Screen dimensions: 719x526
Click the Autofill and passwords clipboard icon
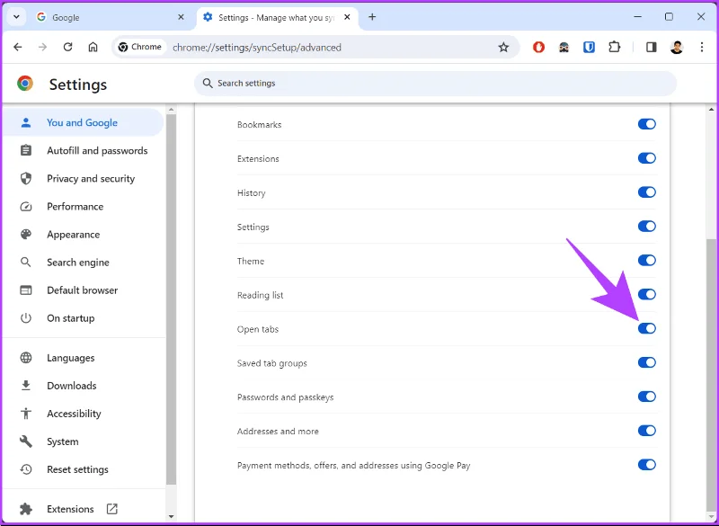(26, 150)
